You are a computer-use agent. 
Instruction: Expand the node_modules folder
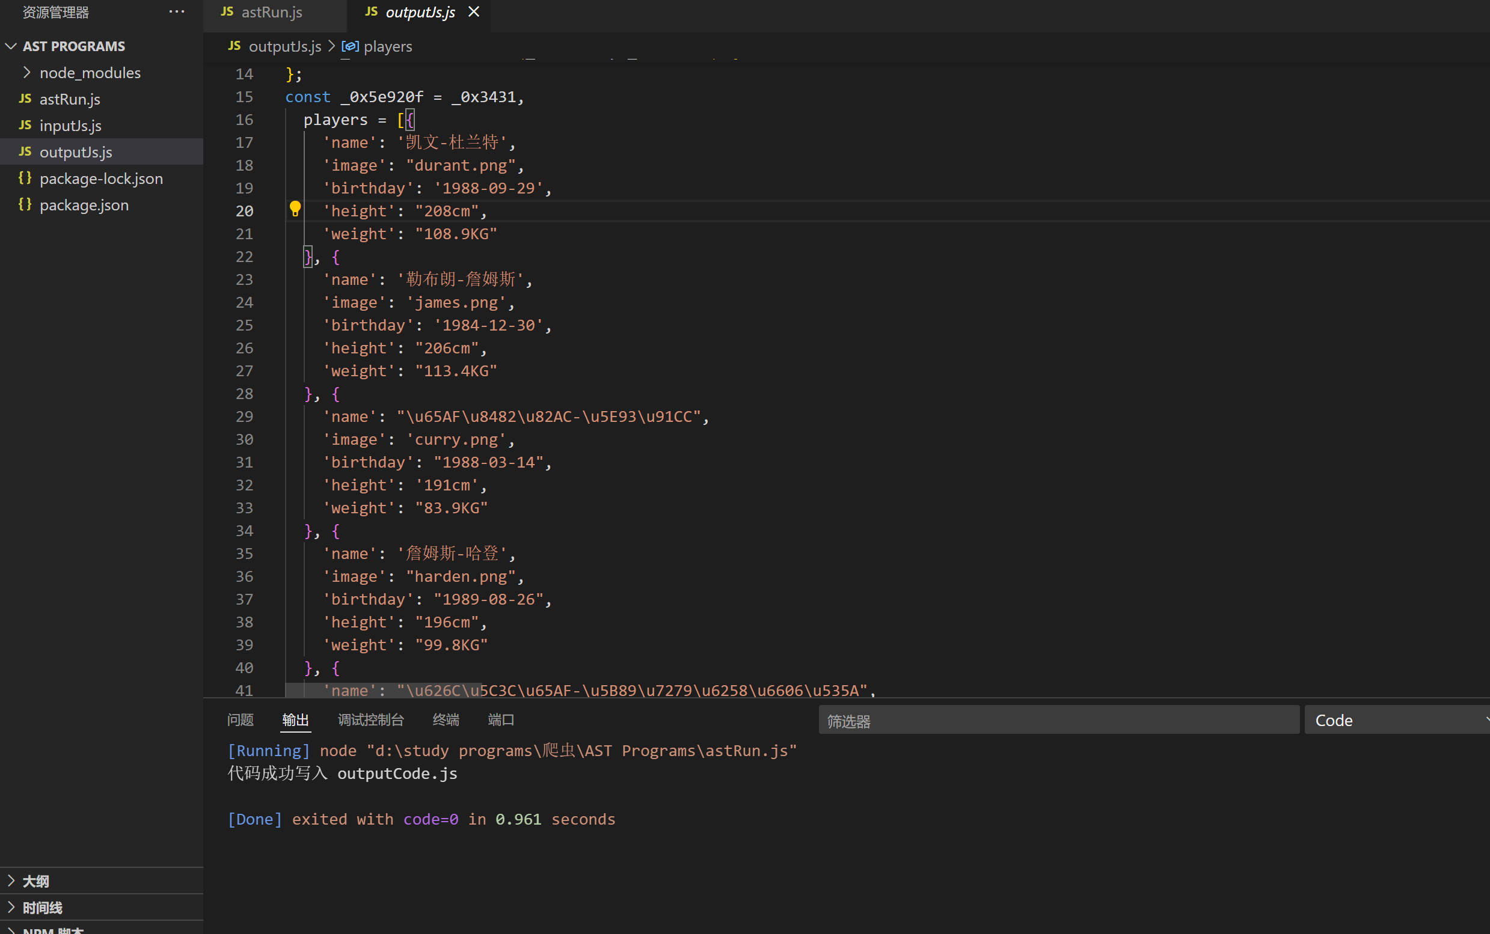(90, 73)
